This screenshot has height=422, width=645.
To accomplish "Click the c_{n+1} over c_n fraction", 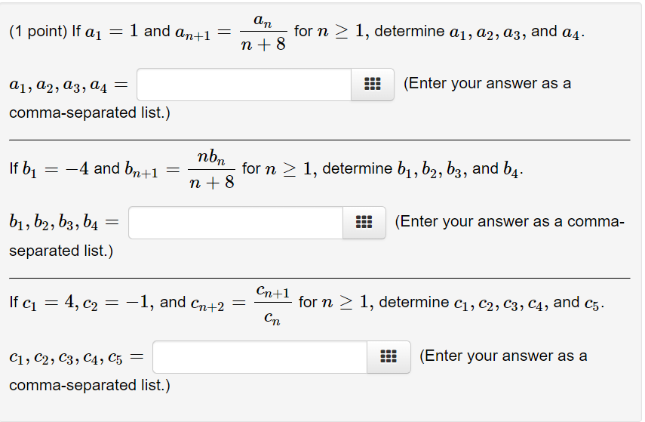I will [x=272, y=303].
